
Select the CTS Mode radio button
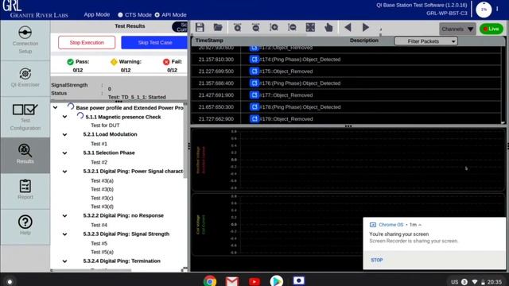(x=120, y=15)
